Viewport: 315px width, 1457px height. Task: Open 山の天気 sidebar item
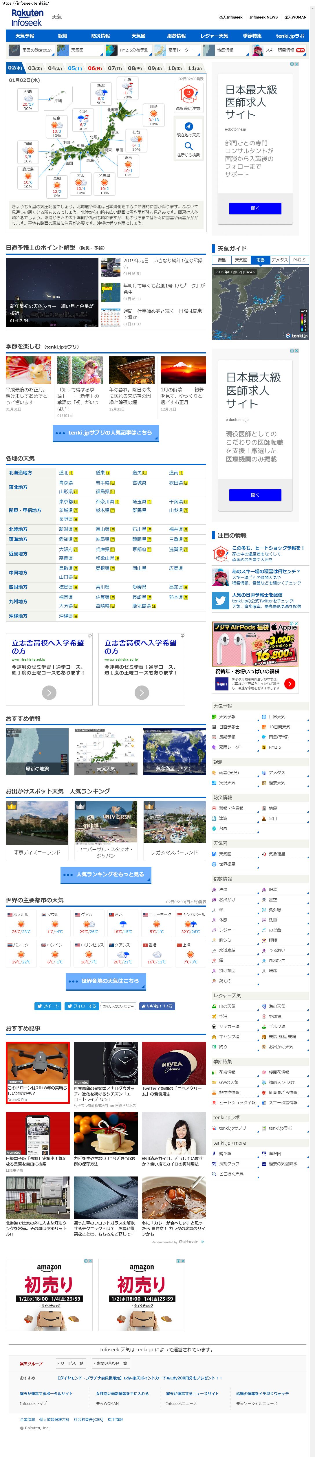pyautogui.click(x=227, y=1006)
